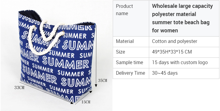Select the Delivery Time label cell
The image size is (220, 111).
tap(131, 73)
